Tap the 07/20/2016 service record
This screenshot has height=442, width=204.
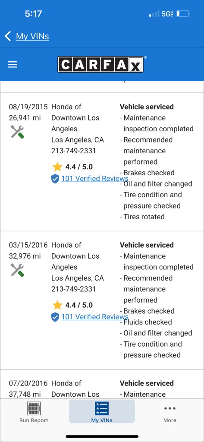pyautogui.click(x=102, y=384)
